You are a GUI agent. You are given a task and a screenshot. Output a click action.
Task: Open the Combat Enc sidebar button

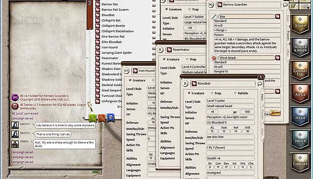300,70
